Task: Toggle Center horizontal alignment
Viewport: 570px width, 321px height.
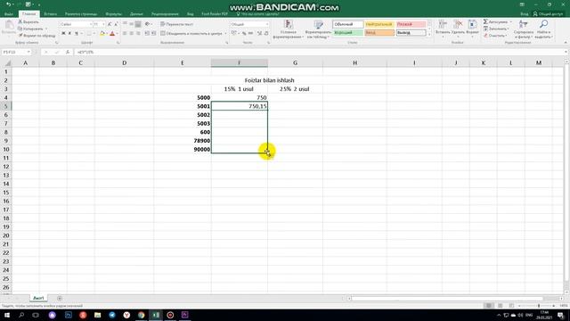Action: click(131, 34)
